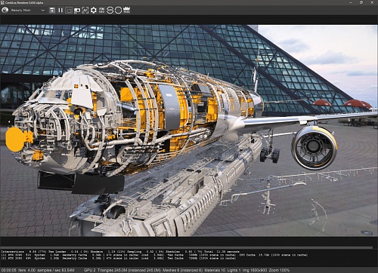Pause the rendering
The image size is (378, 273).
pos(60,11)
